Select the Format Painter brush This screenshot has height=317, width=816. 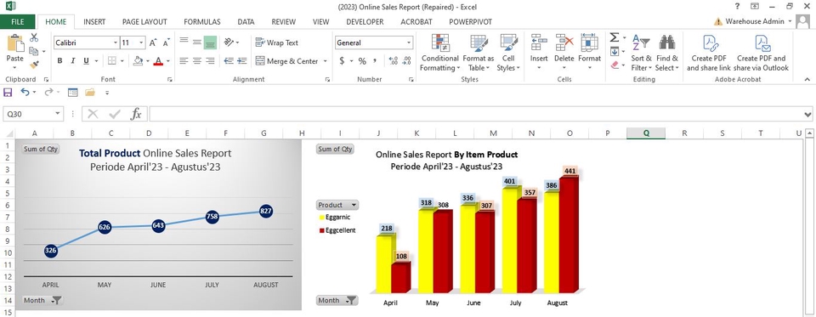(34, 65)
